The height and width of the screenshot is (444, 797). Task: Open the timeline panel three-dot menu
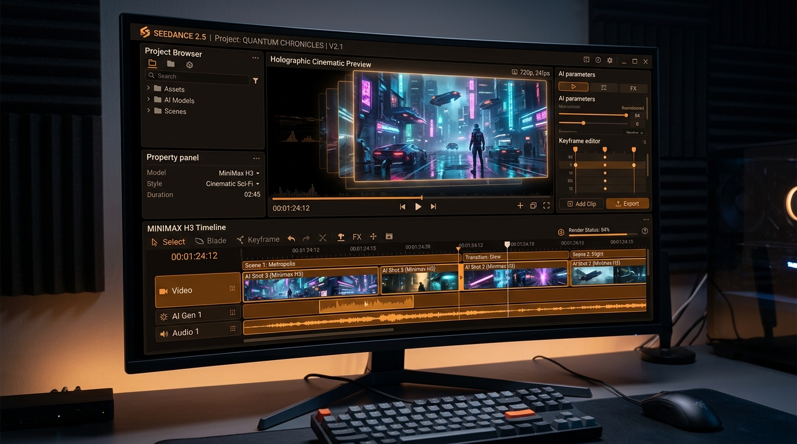tap(646, 220)
